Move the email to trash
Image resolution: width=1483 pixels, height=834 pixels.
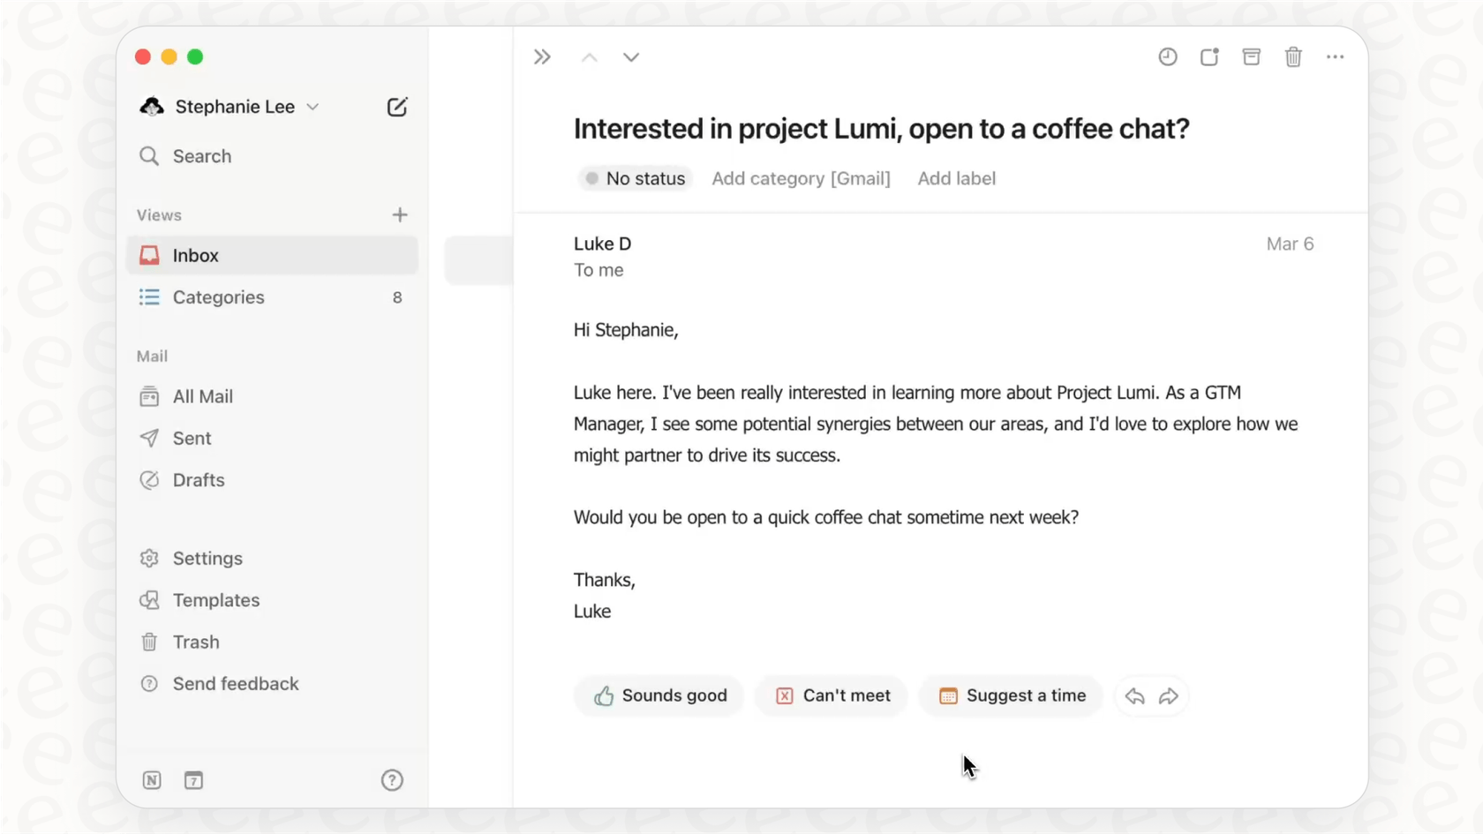(x=1293, y=56)
